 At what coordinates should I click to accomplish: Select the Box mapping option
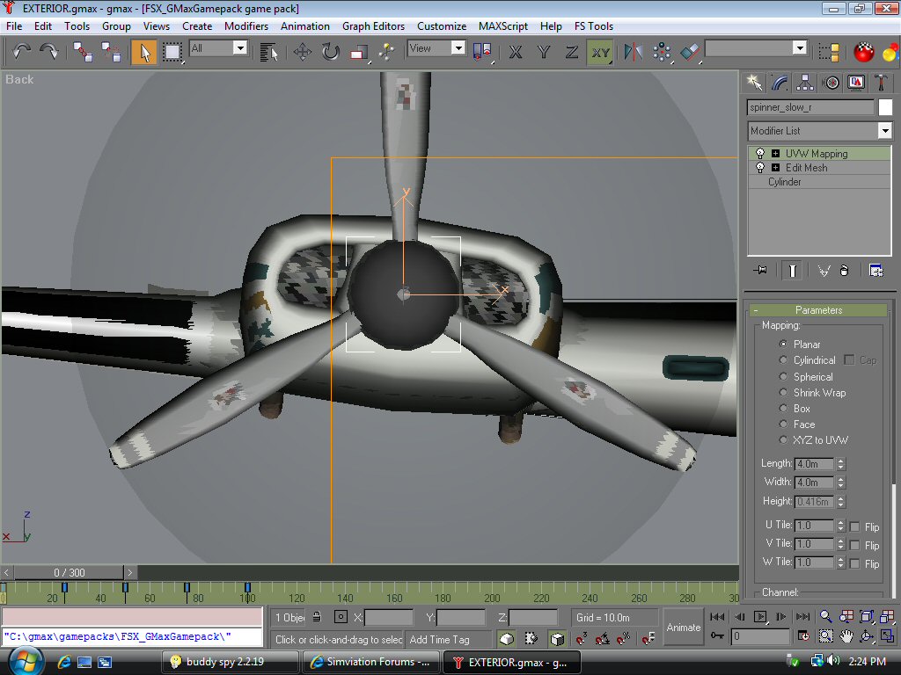point(784,409)
